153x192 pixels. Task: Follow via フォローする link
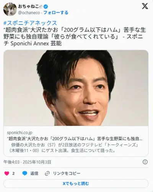56,13
